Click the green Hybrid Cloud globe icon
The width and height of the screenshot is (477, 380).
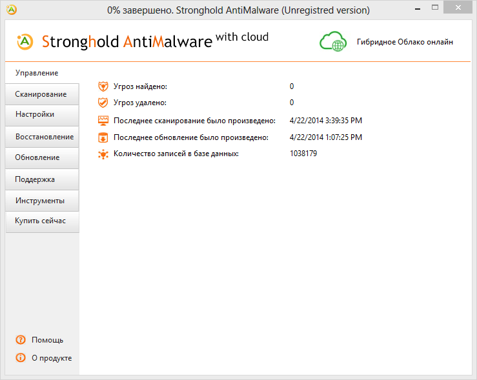pos(333,42)
